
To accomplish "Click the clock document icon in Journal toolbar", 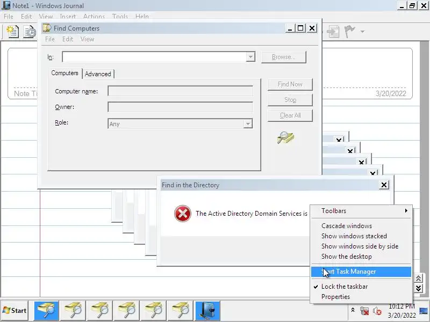I will [30, 32].
